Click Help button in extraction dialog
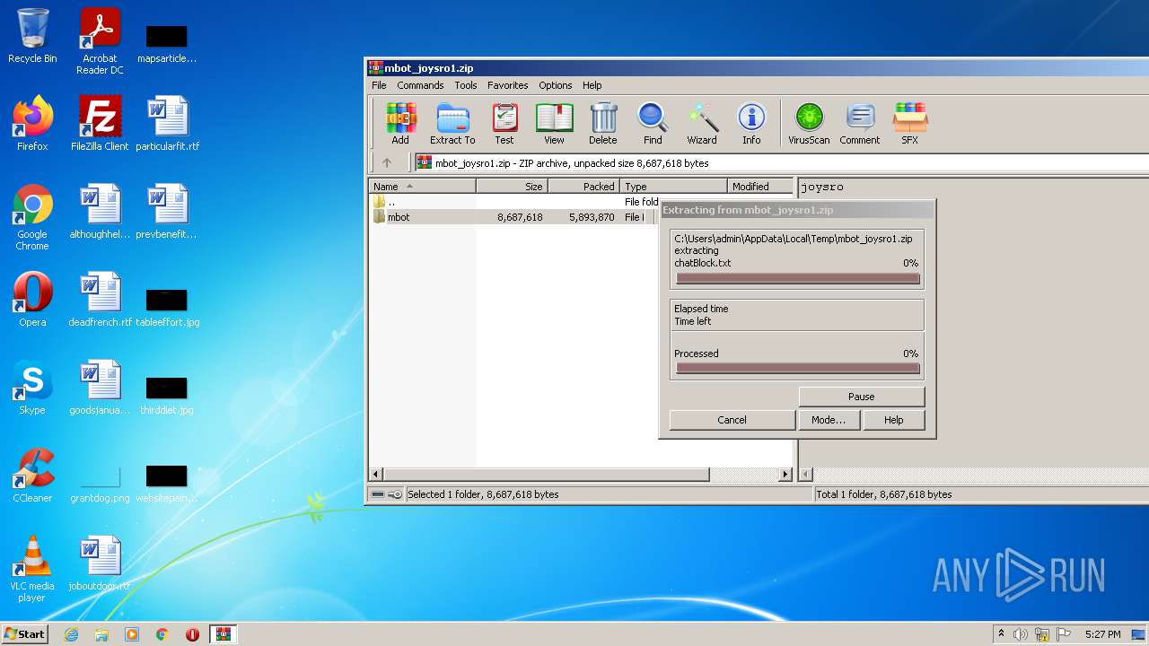This screenshot has width=1149, height=646. coord(894,420)
